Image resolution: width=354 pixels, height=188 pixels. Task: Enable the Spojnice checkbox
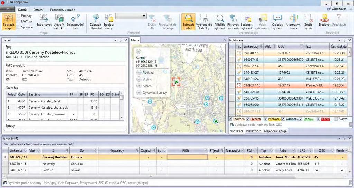click(19, 27)
